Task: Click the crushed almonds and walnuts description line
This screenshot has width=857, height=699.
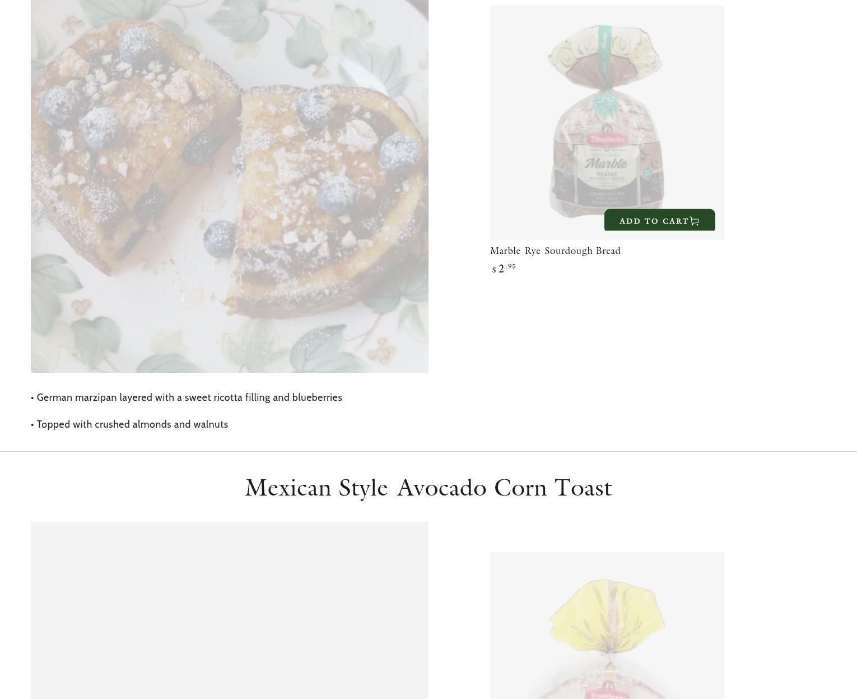Action: pos(129,424)
